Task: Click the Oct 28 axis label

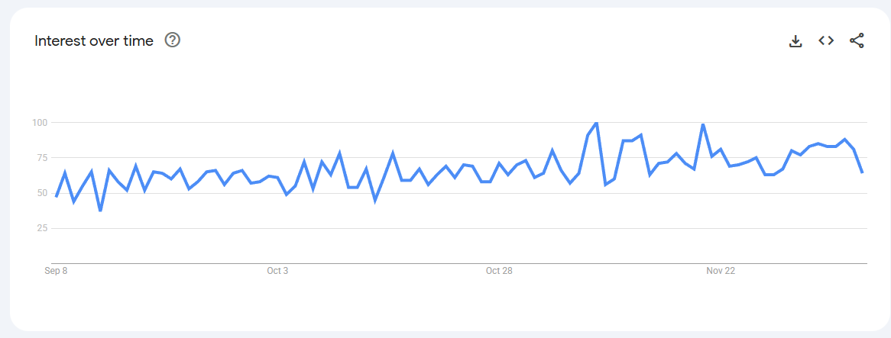Action: (x=498, y=271)
